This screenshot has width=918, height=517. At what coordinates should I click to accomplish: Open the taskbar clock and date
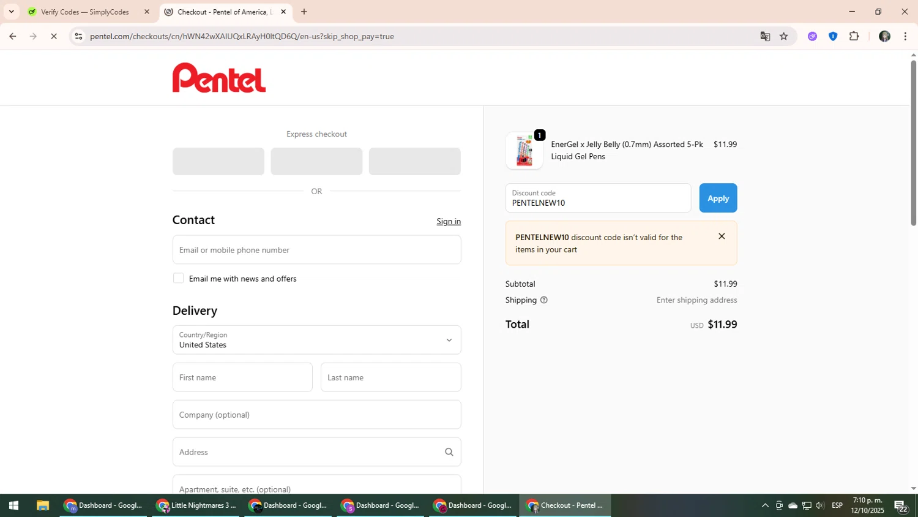tap(867, 505)
